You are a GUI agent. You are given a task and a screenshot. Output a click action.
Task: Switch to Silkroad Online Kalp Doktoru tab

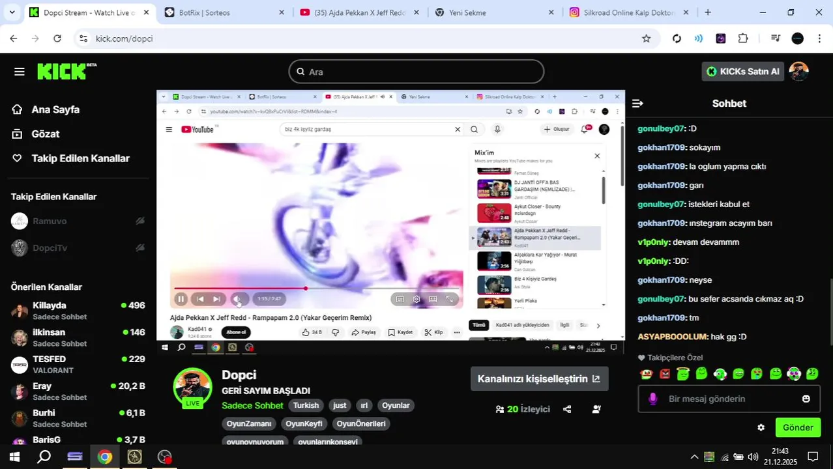(630, 12)
